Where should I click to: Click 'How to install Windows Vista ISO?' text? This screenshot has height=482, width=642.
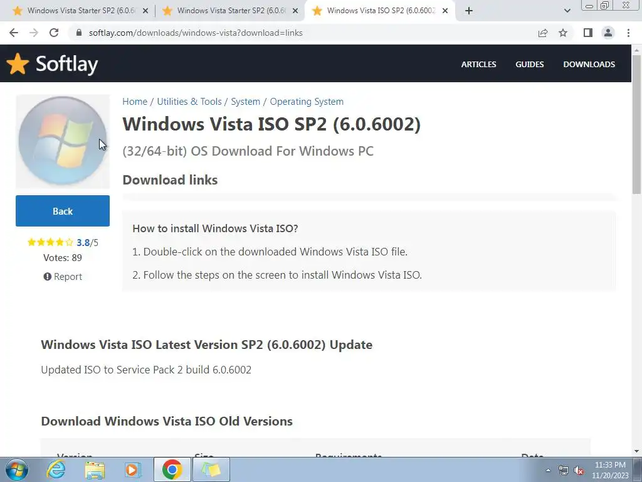(216, 228)
